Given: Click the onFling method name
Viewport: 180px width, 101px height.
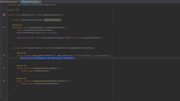Looking at the screenshot, I should click(36, 56).
